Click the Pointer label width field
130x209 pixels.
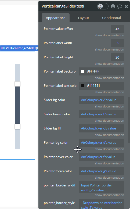(117, 43)
